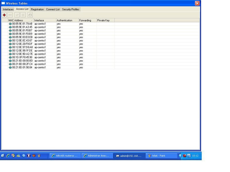
Task: Open Windows Media Player quick launch icon
Action: point(13,156)
